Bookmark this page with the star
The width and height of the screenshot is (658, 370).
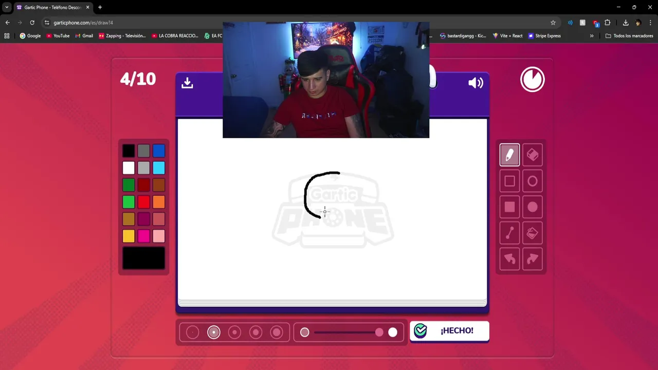[553, 23]
